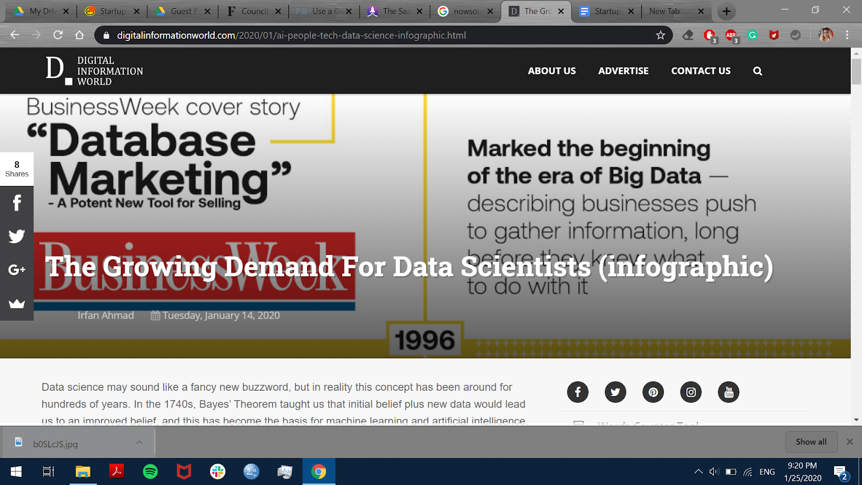Click the article title heading

pyautogui.click(x=409, y=267)
